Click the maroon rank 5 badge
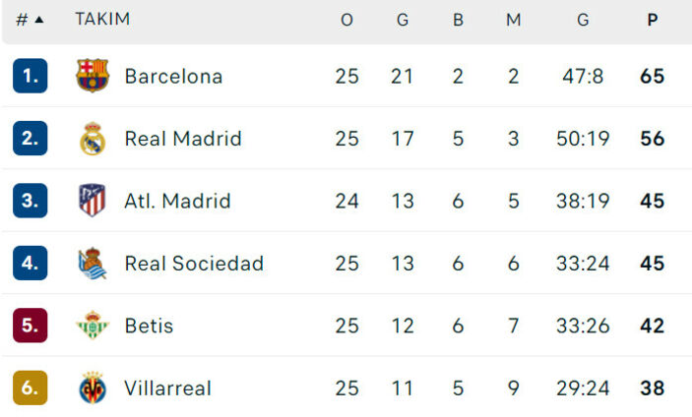 pyautogui.click(x=30, y=326)
